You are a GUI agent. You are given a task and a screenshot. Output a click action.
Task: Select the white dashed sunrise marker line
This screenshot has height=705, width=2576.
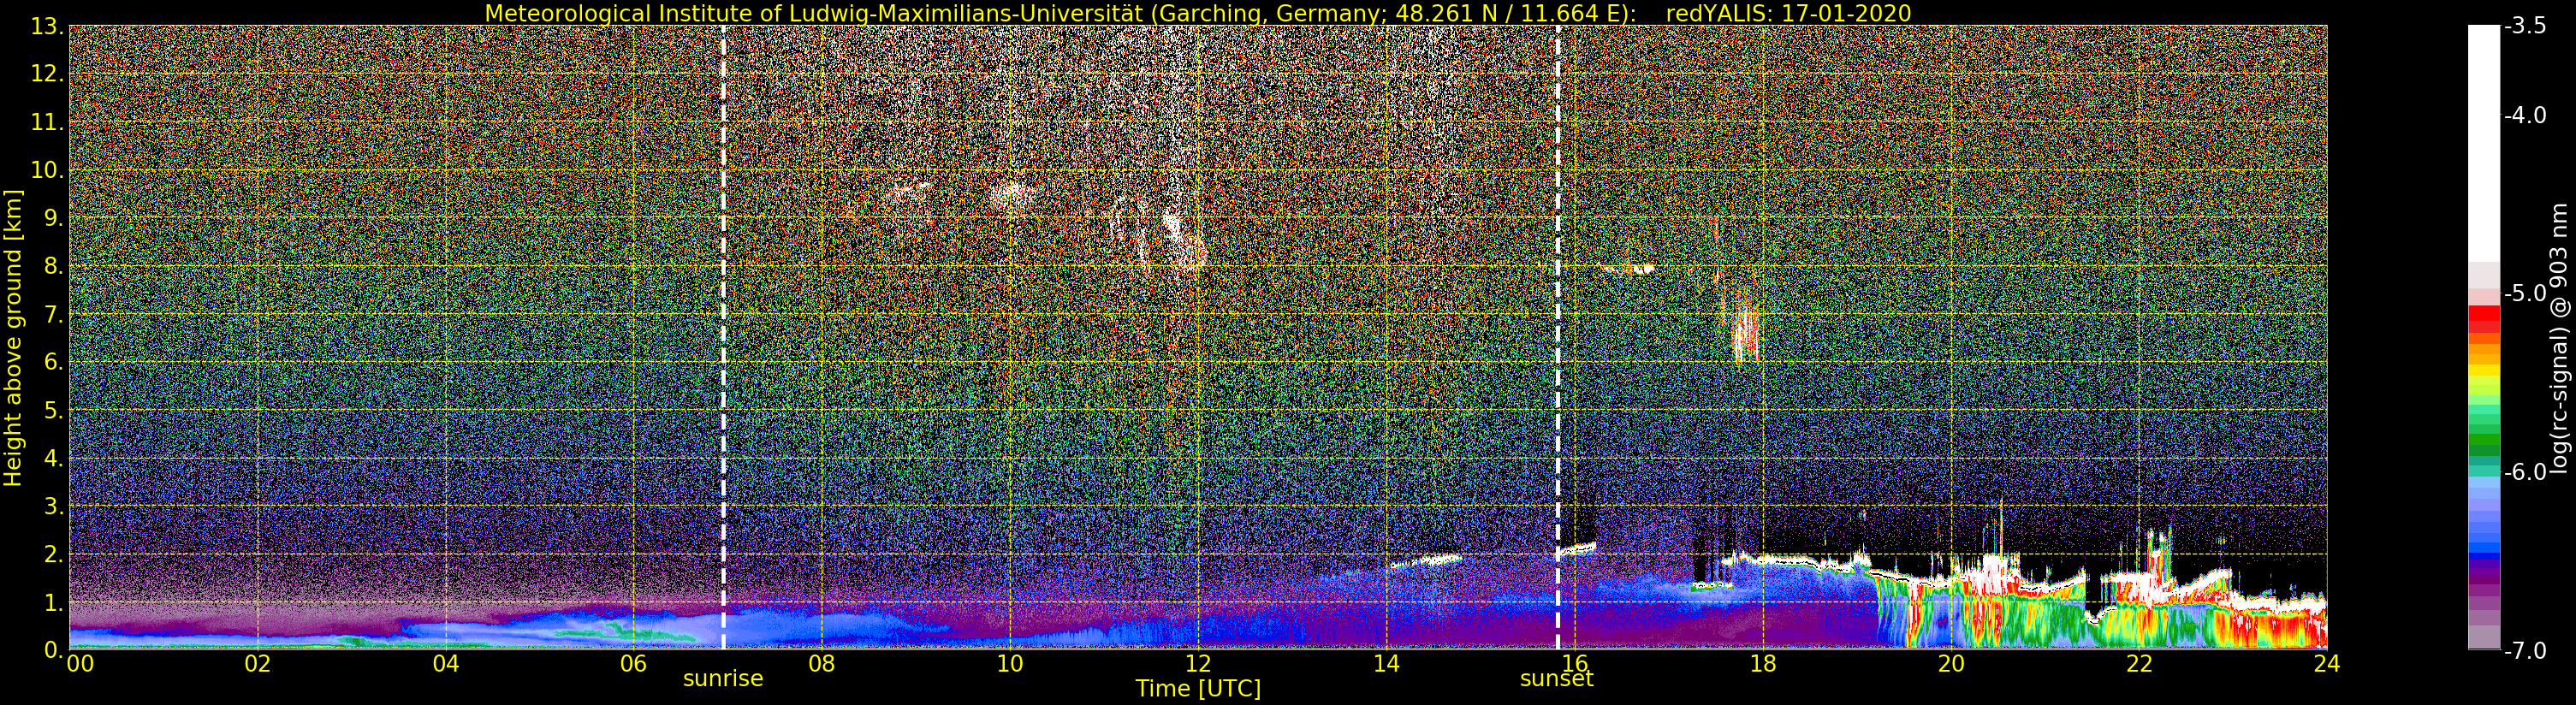[x=723, y=337]
